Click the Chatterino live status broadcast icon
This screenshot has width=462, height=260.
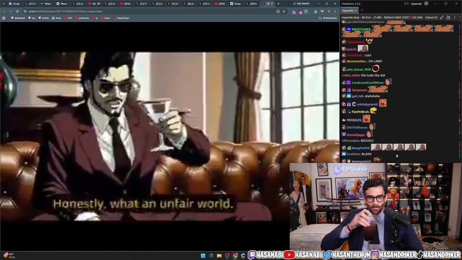coord(406,3)
